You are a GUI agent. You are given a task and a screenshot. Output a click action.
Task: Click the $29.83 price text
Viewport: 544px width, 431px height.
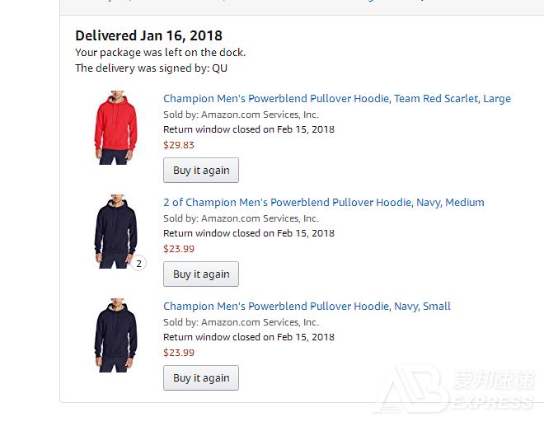pyautogui.click(x=179, y=145)
